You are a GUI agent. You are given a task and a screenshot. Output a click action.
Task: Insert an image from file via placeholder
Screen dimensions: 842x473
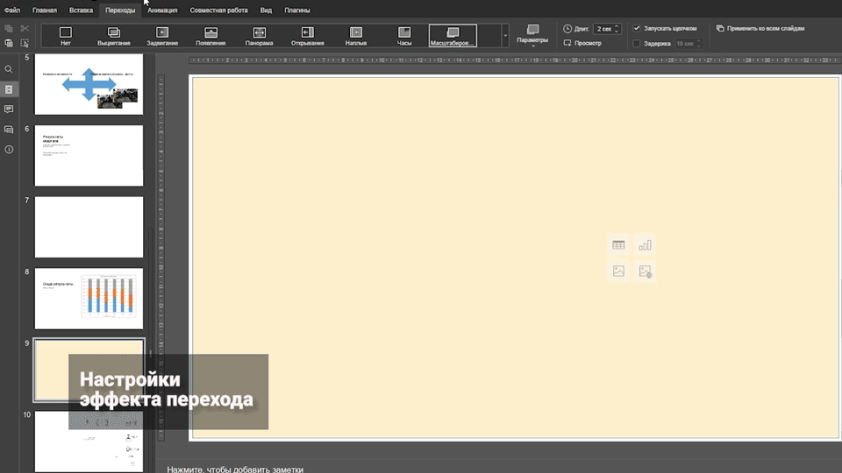click(618, 272)
